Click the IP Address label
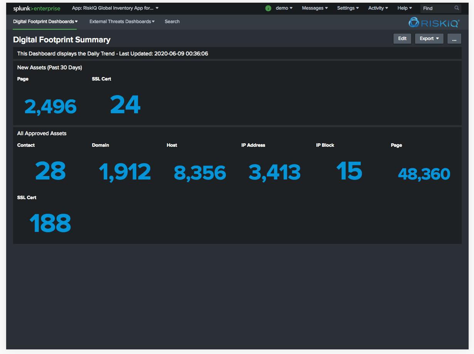Screen dimensions: 474x354 [253, 145]
